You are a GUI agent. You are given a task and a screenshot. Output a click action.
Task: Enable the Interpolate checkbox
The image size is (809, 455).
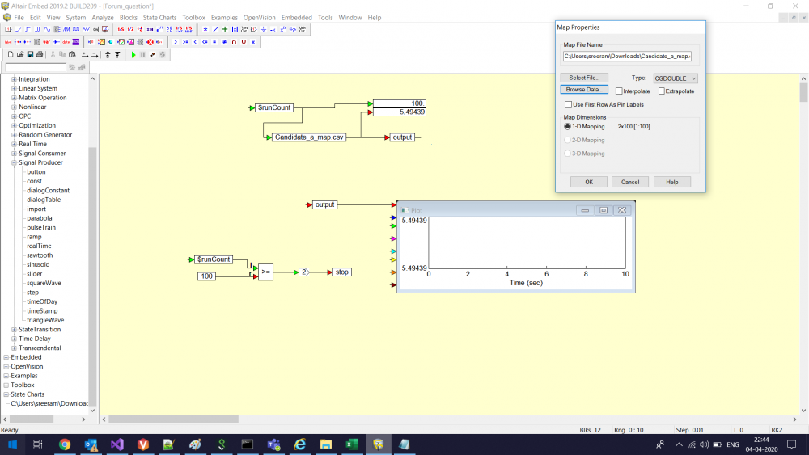(619, 91)
